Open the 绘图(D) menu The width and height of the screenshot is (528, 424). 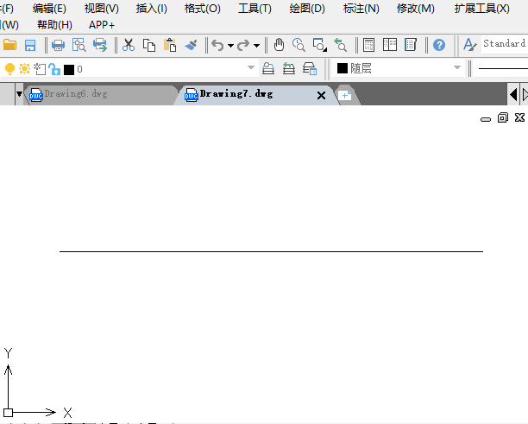pyautogui.click(x=307, y=9)
